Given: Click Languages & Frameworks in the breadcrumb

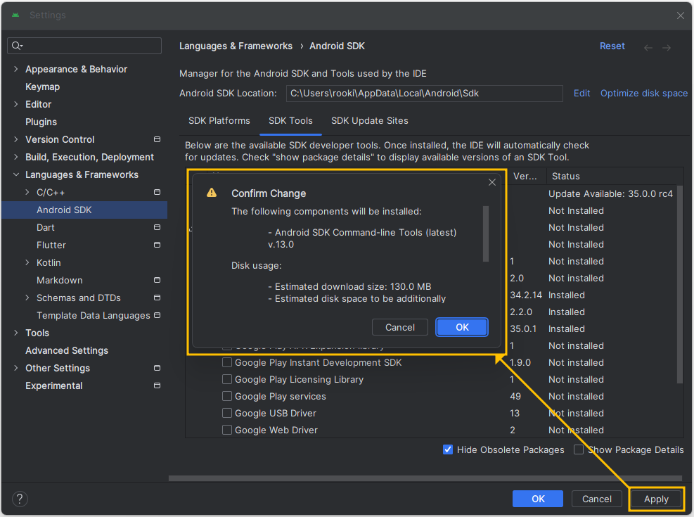Looking at the screenshot, I should [x=236, y=46].
